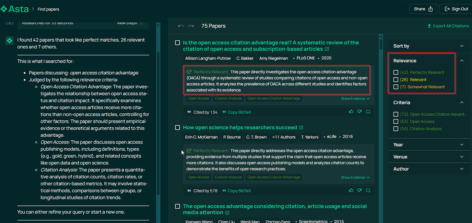Open external link for open science paper
472x223 pixels.
tap(301, 128)
